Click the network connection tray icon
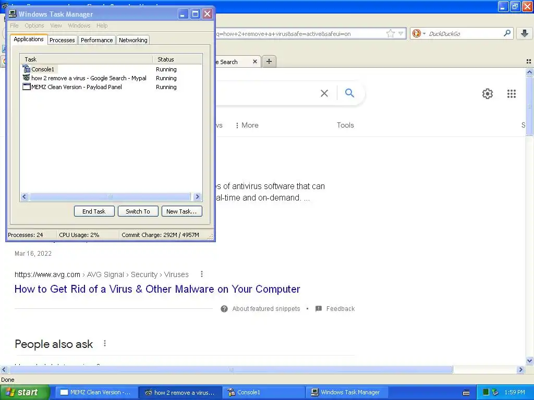 [495, 392]
